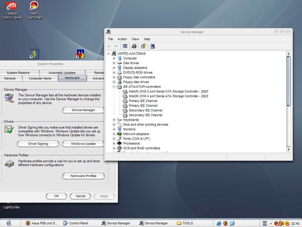The width and height of the screenshot is (302, 227).
Task: Switch to the General tab
Action: pos(10,78)
